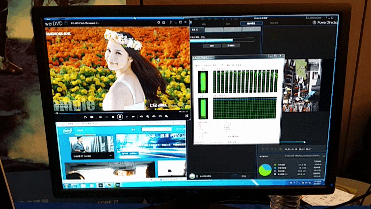Expand the Intel IT Center panel chevron
371x209 pixels.
pos(110,156)
